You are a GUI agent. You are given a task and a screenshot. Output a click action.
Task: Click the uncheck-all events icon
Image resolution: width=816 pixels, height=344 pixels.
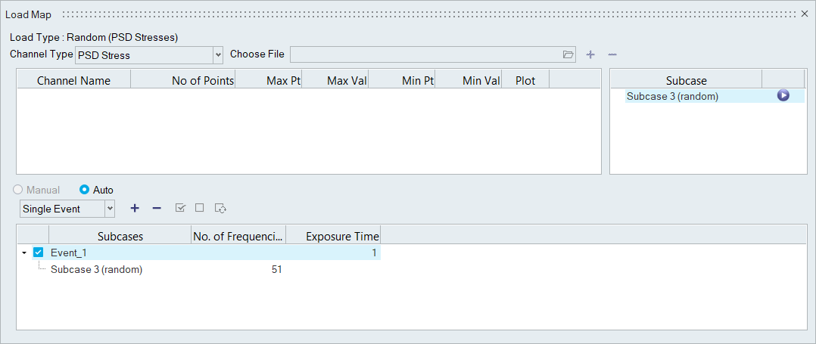pos(200,208)
